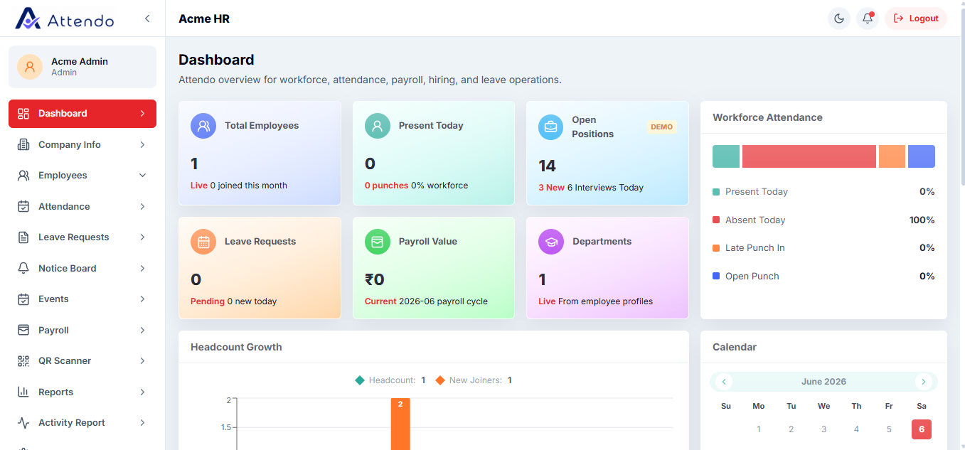Select June 5 in the calendar

click(889, 429)
